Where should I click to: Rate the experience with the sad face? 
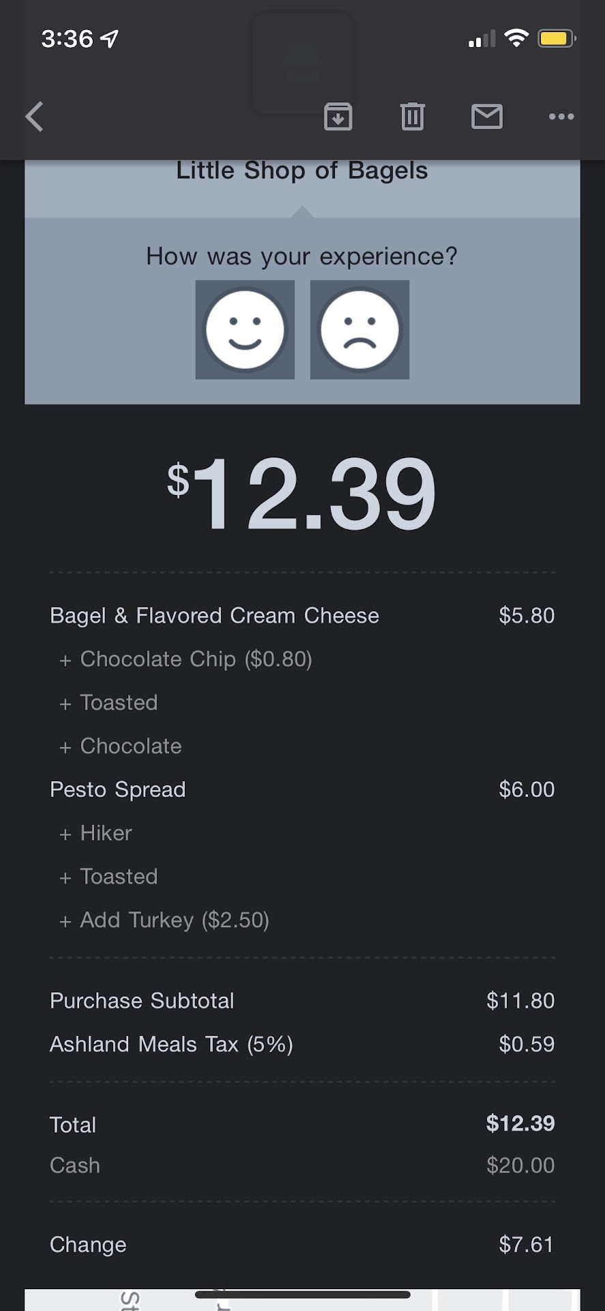[359, 330]
